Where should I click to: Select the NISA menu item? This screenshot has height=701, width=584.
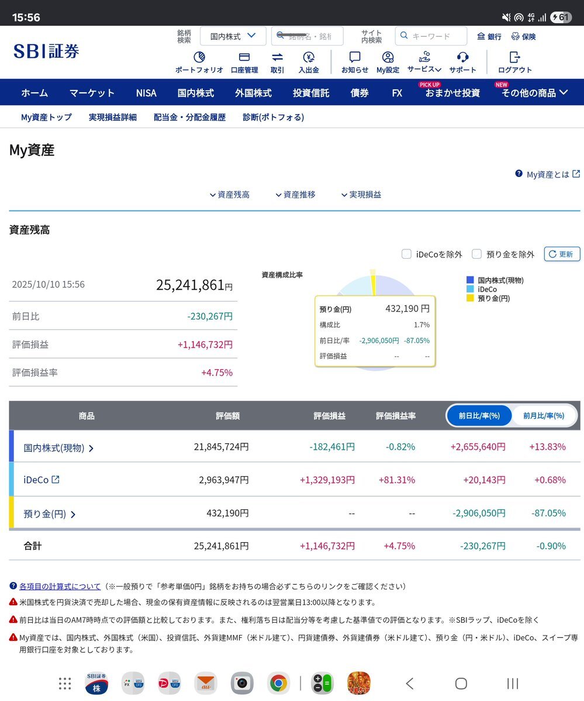(x=146, y=92)
